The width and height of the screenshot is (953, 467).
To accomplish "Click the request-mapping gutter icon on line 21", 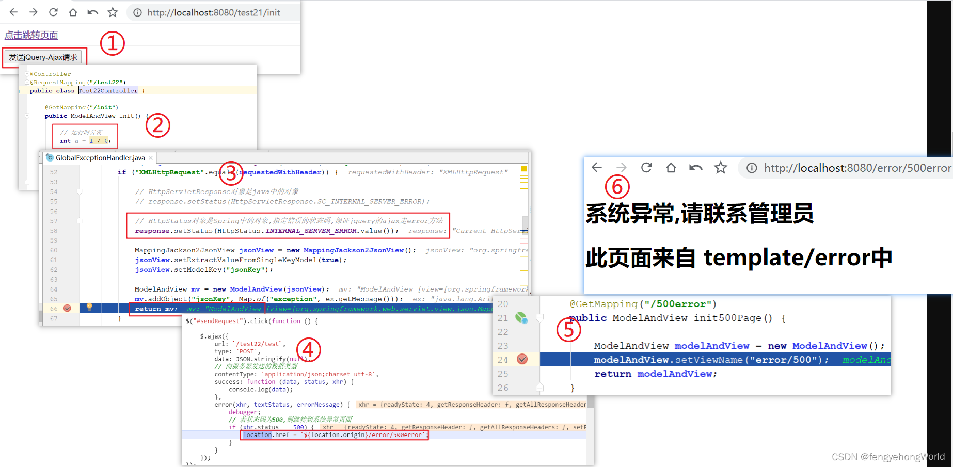I will (x=521, y=318).
